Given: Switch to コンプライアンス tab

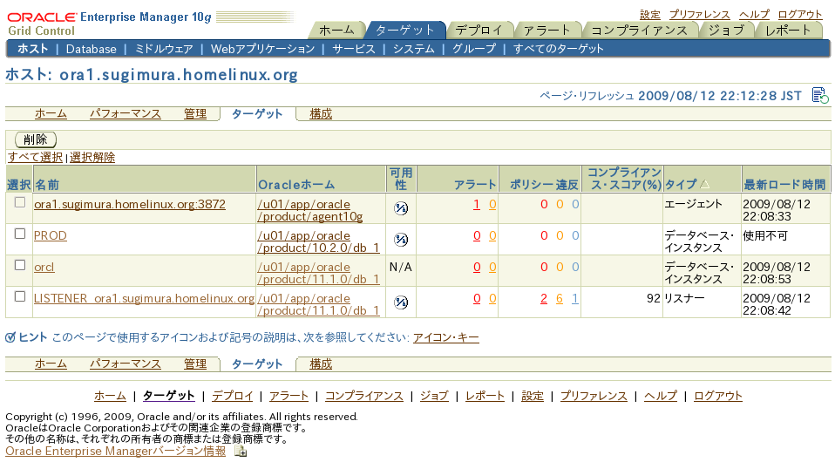Looking at the screenshot, I should coord(639,31).
